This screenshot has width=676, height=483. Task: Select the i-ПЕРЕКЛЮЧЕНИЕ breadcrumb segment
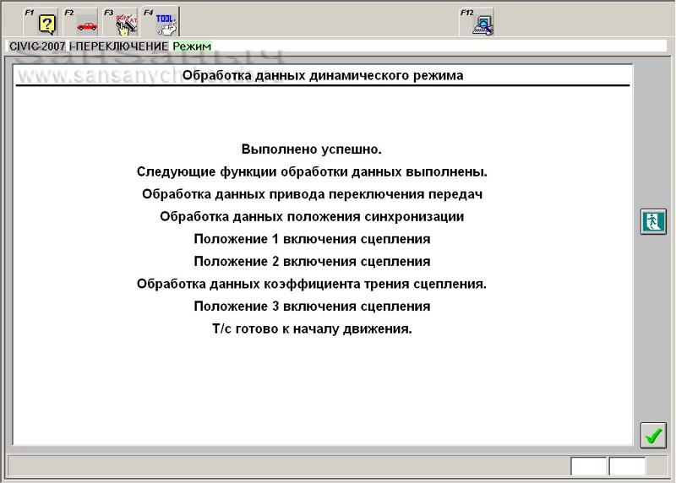[x=118, y=46]
